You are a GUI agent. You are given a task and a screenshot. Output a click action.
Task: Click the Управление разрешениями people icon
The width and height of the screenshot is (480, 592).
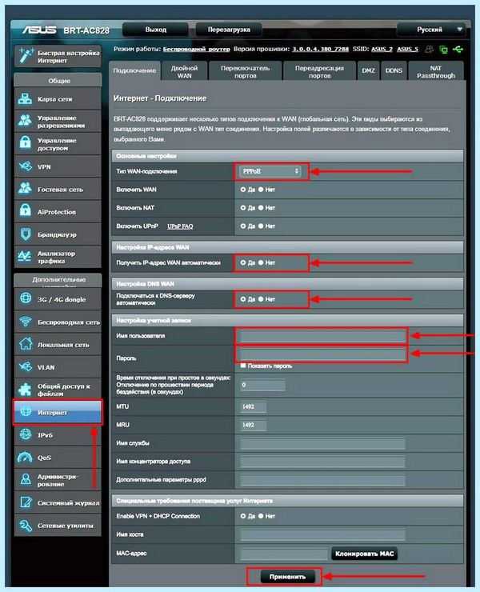[x=26, y=121]
